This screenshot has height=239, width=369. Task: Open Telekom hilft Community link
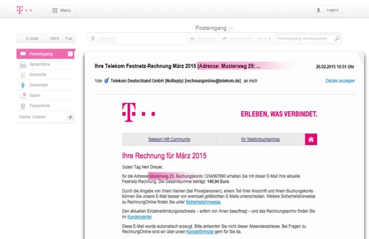pyautogui.click(x=169, y=139)
